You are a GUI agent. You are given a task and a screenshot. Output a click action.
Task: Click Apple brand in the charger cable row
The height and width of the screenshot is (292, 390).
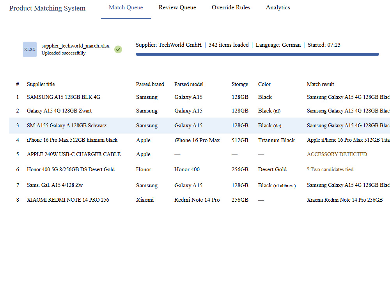pyautogui.click(x=143, y=155)
